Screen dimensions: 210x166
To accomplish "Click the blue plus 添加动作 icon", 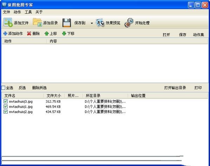I will (x=5, y=33).
